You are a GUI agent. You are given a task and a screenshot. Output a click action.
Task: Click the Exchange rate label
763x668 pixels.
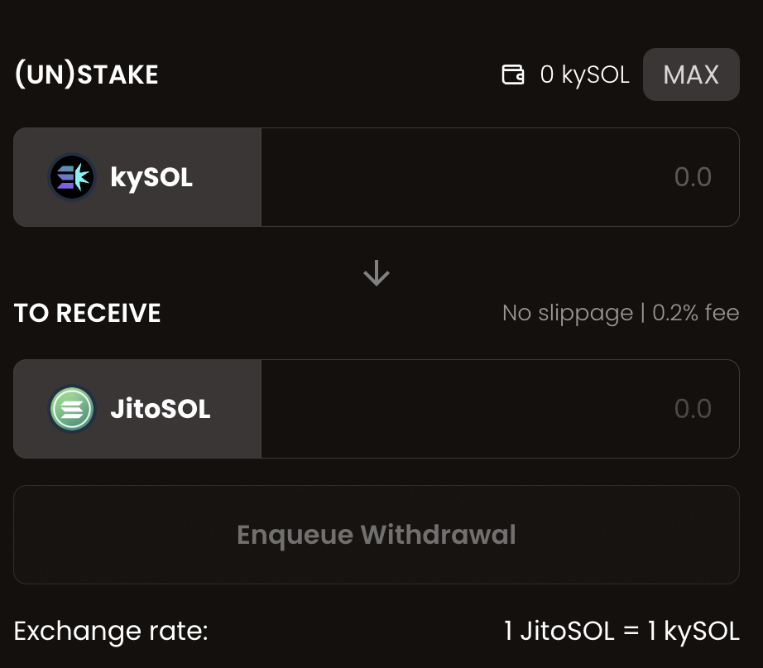tap(111, 632)
